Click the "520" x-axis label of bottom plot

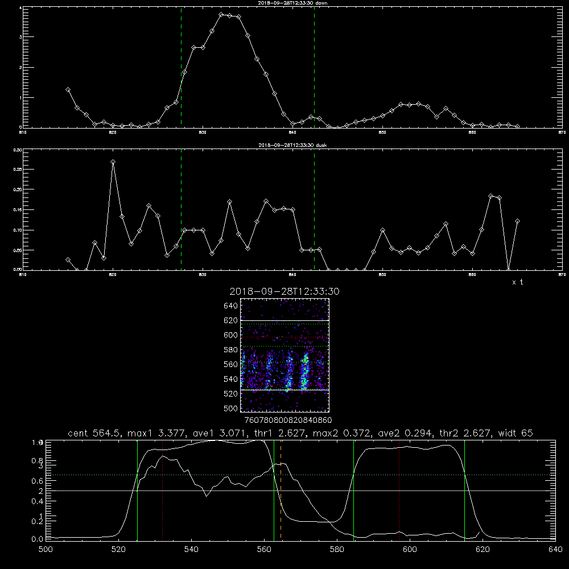click(x=118, y=550)
